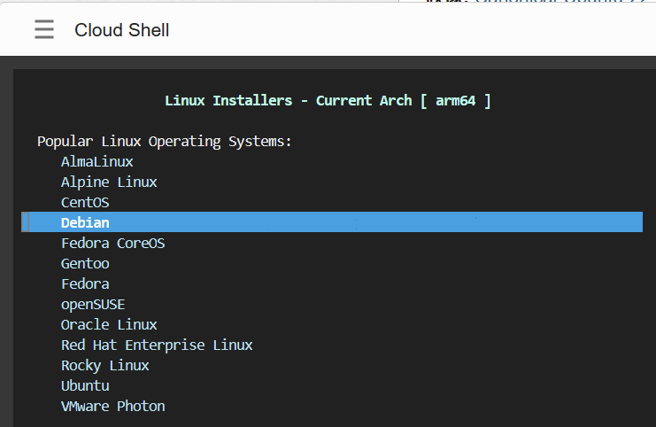This screenshot has height=427, width=656.
Task: Select AlmaLinux from the installer list
Action: pyautogui.click(x=97, y=161)
